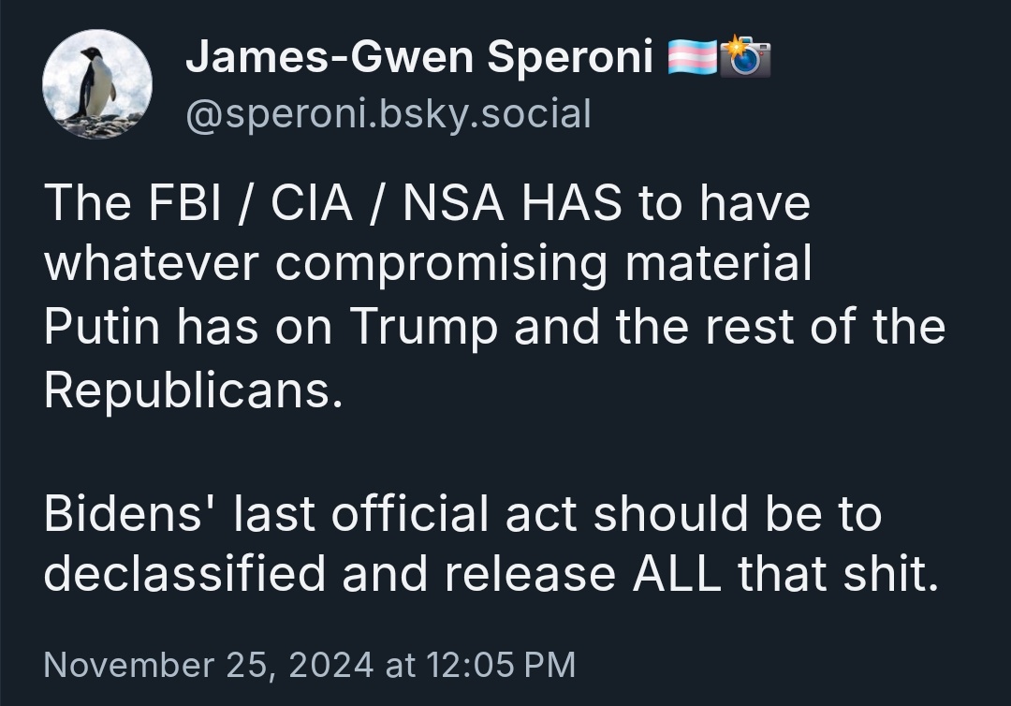Click the word "declassified" in the post
Image resolution: width=1011 pixels, height=706 pixels.
tap(184, 574)
